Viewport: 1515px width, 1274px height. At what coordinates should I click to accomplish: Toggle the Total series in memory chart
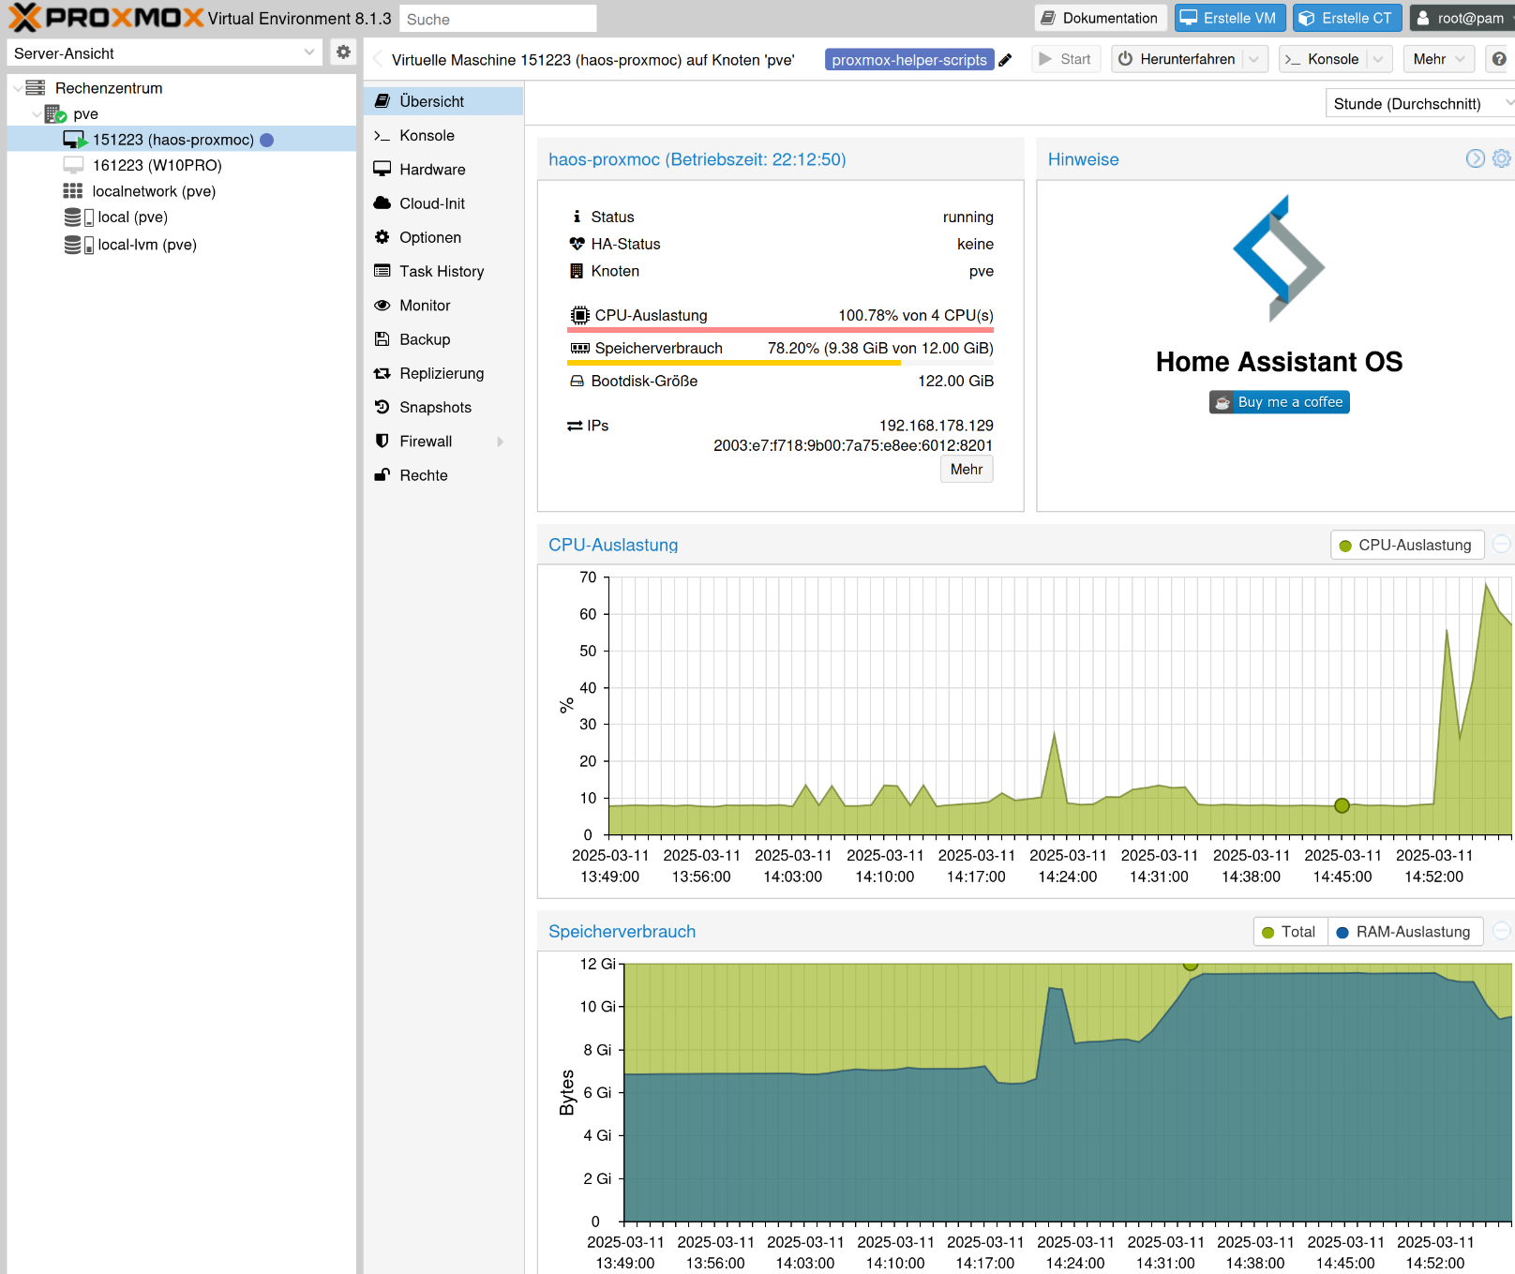coord(1290,932)
